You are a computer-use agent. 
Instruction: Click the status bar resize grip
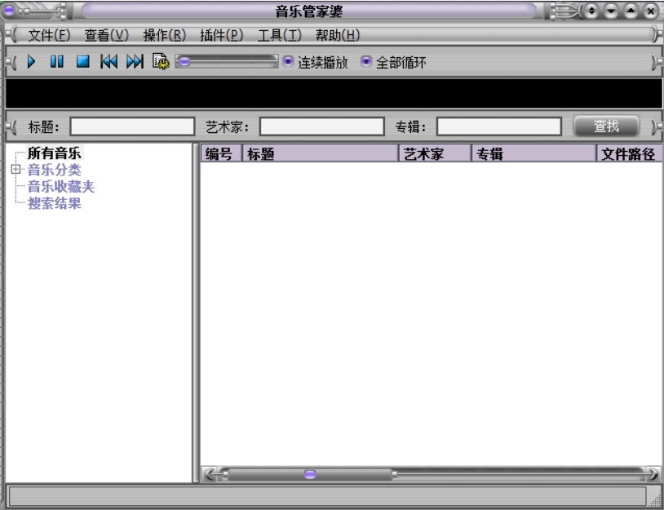coord(655,499)
